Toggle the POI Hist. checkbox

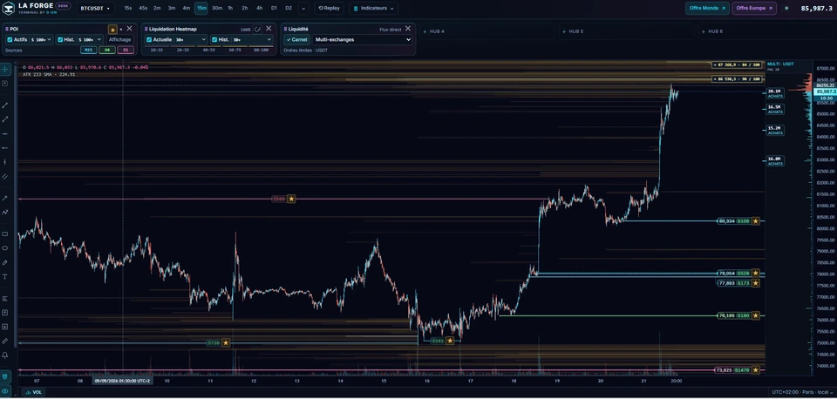(x=60, y=39)
